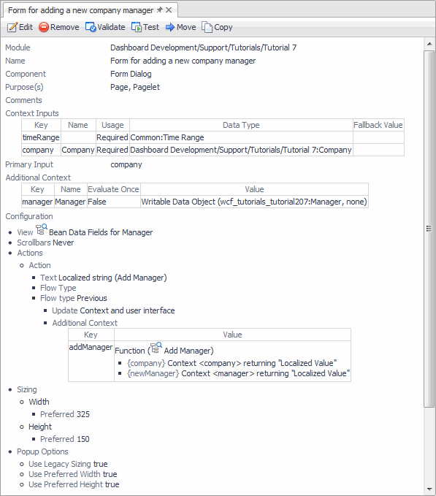The width and height of the screenshot is (436, 496).
Task: Open view icon beside Bean Data Fields
Action: point(41,229)
